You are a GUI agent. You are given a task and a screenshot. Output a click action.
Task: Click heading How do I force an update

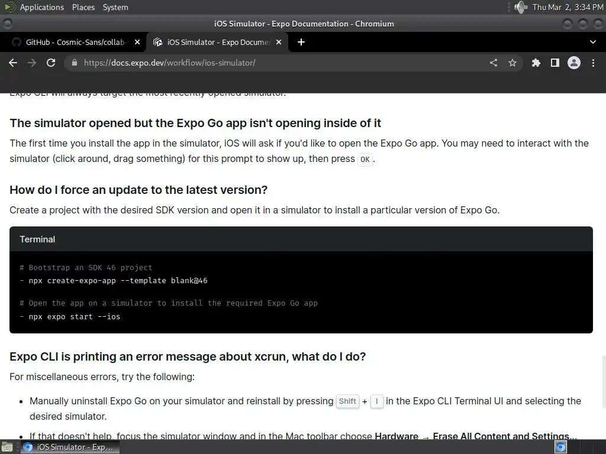138,190
